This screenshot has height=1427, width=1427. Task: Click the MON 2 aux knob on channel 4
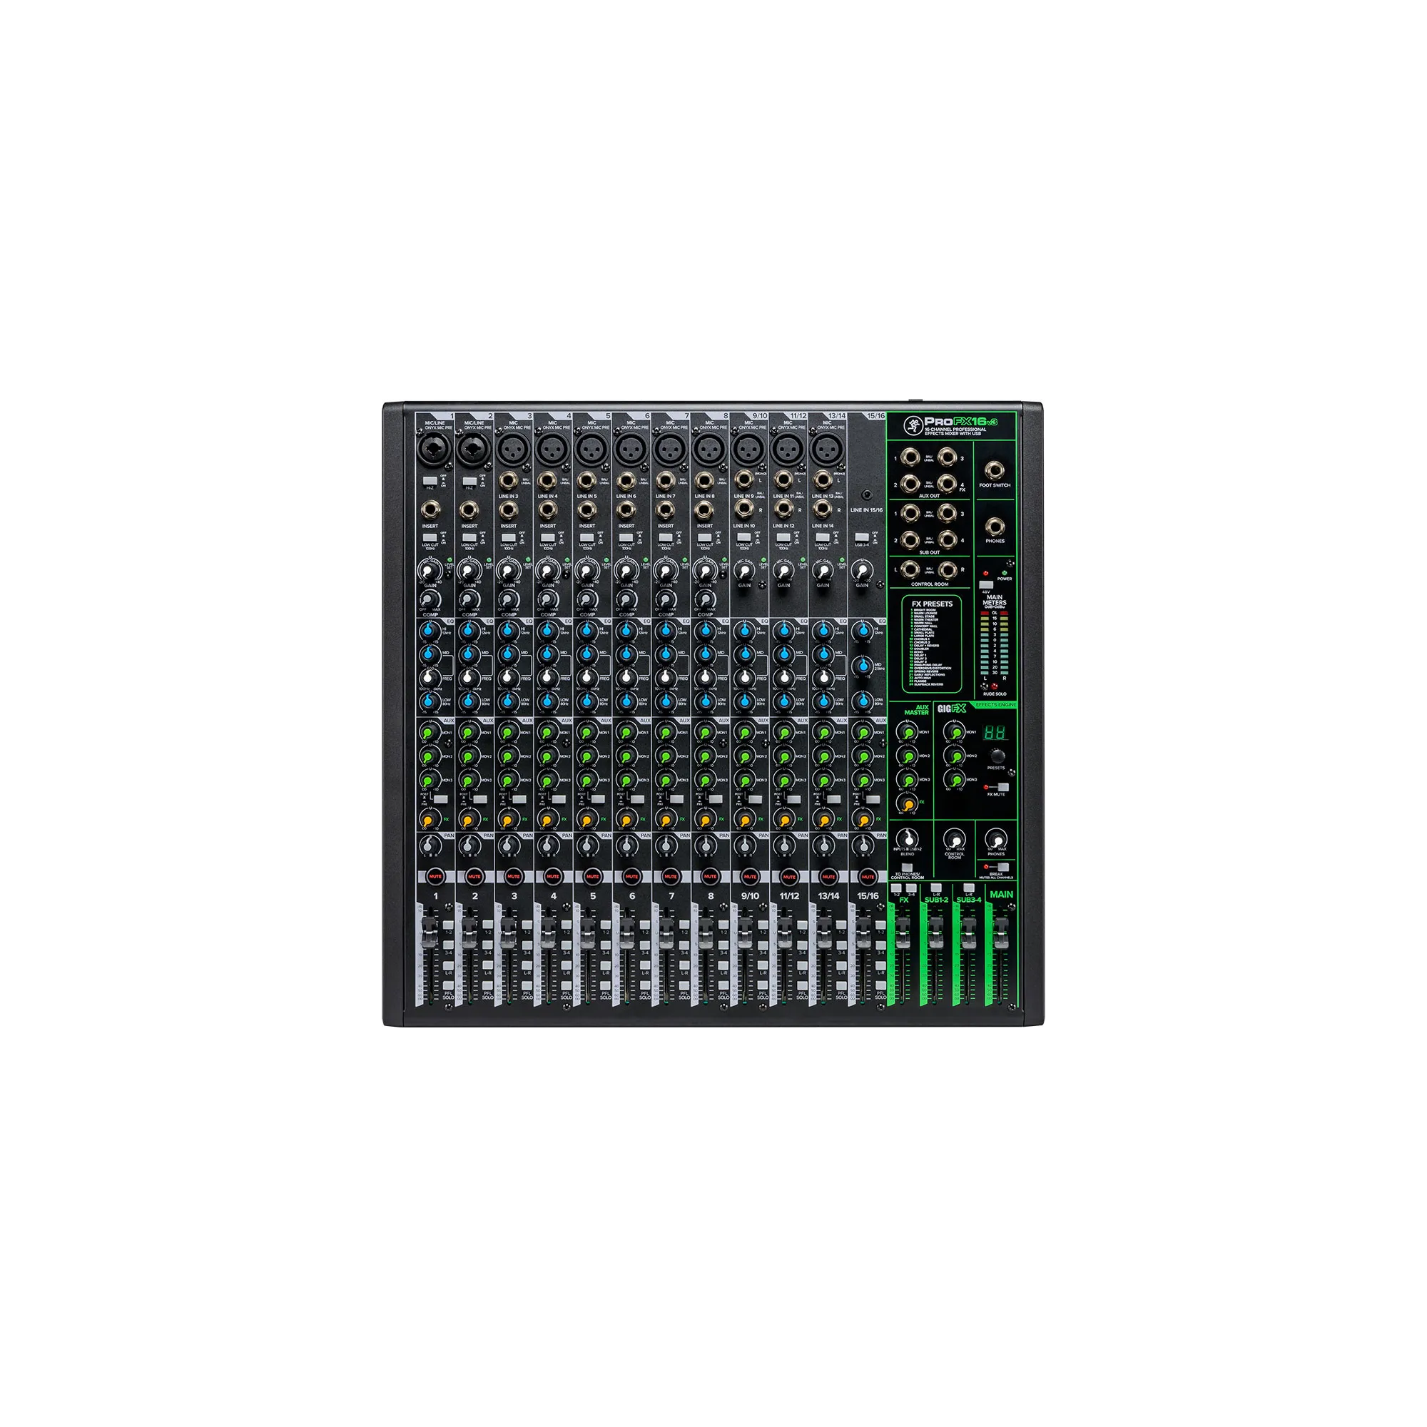[547, 756]
